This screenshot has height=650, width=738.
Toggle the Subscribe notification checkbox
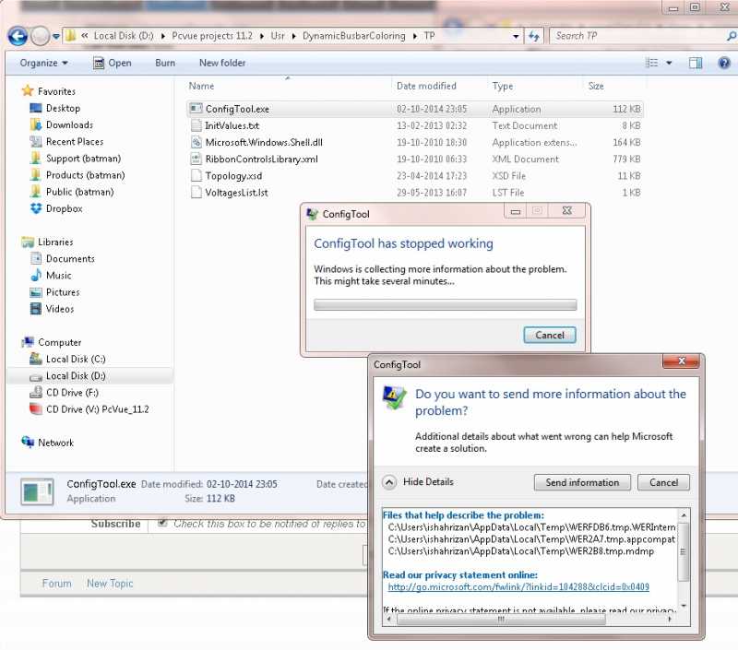click(162, 523)
